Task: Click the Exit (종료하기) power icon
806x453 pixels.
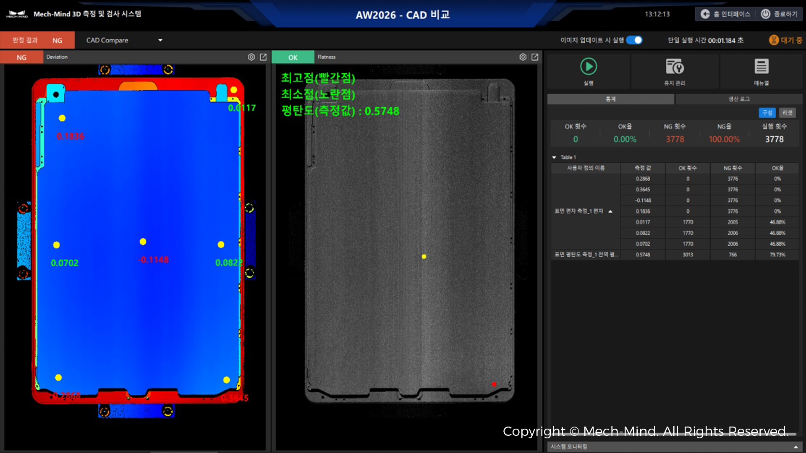Action: tap(766, 14)
